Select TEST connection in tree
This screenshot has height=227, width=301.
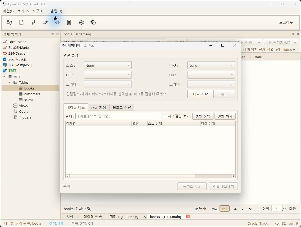click(x=12, y=71)
